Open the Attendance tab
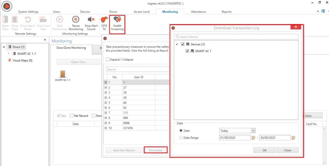Viewport: 329px width, 166px height. [x=198, y=12]
